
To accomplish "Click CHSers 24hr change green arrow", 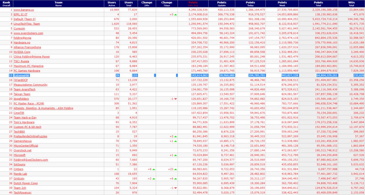I will (154, 169).
